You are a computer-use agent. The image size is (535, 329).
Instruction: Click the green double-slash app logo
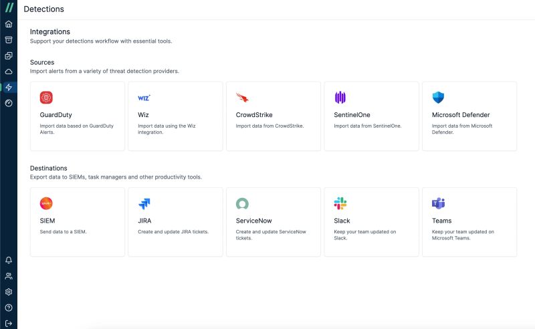pos(9,7)
